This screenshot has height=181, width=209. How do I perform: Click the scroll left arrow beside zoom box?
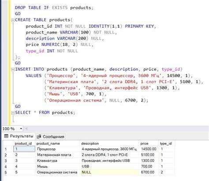pos(26,129)
